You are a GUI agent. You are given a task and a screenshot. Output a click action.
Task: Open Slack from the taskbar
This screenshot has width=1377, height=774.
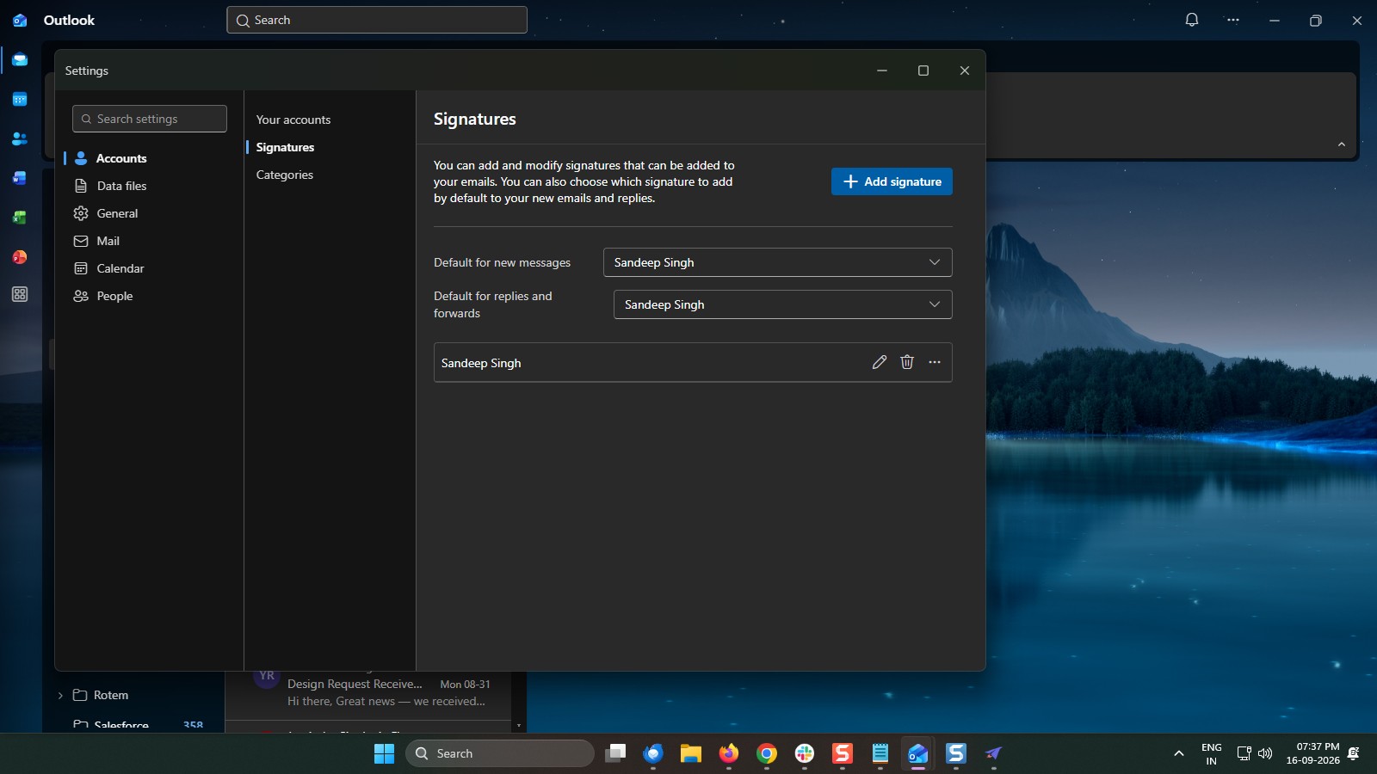coord(805,753)
